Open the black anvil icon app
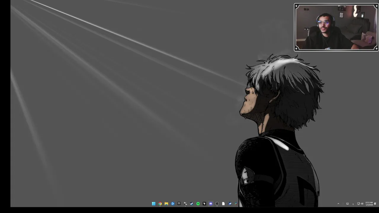This screenshot has width=379, height=213. (204, 204)
